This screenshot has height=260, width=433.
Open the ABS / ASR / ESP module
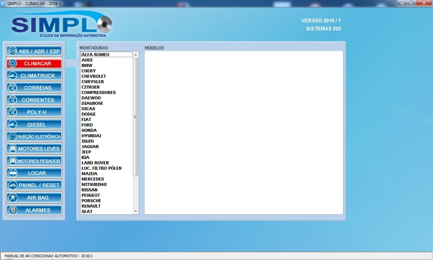(x=34, y=51)
